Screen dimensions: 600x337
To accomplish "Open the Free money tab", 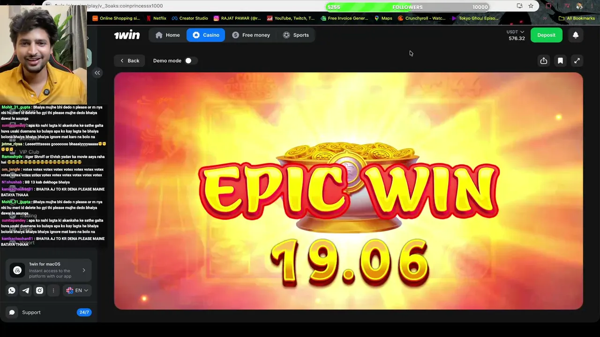I will (251, 35).
